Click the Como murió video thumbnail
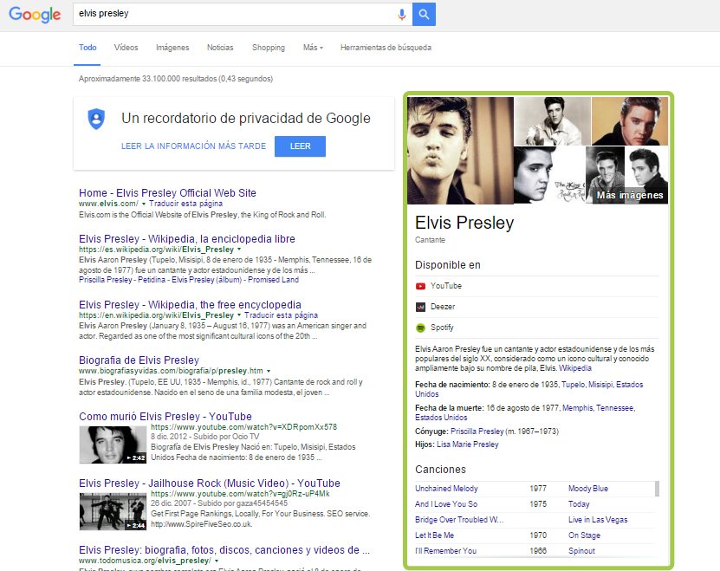720x571 pixels. [113, 444]
